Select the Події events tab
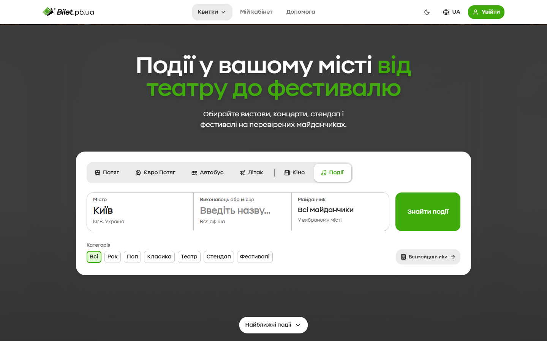The image size is (547, 341). [x=332, y=173]
